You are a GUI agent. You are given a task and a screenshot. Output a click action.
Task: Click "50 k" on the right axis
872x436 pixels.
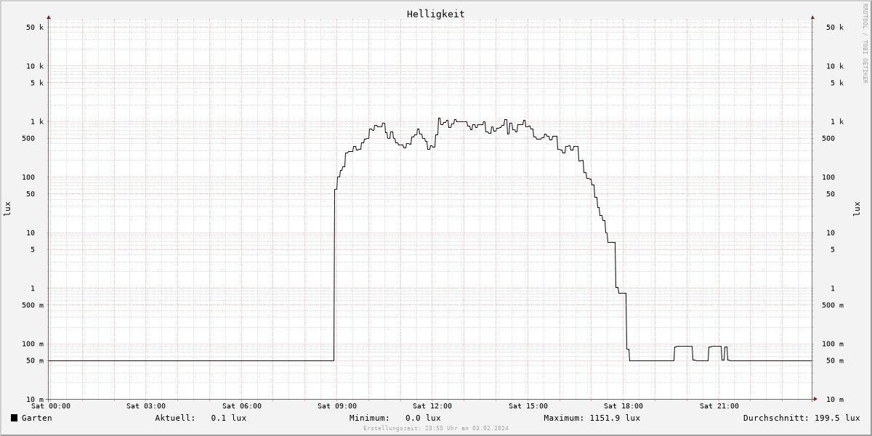coord(835,28)
